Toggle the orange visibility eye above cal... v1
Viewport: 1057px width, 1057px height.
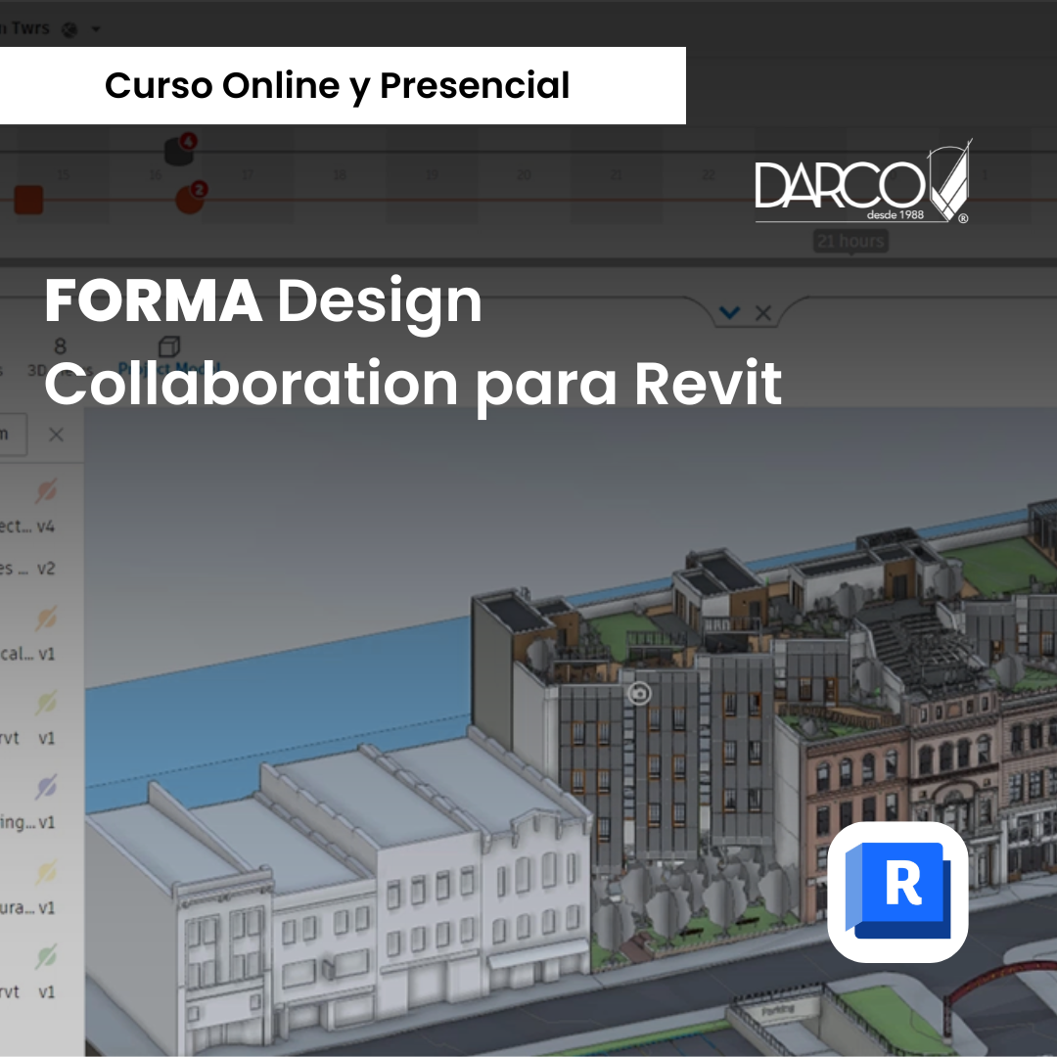[46, 619]
